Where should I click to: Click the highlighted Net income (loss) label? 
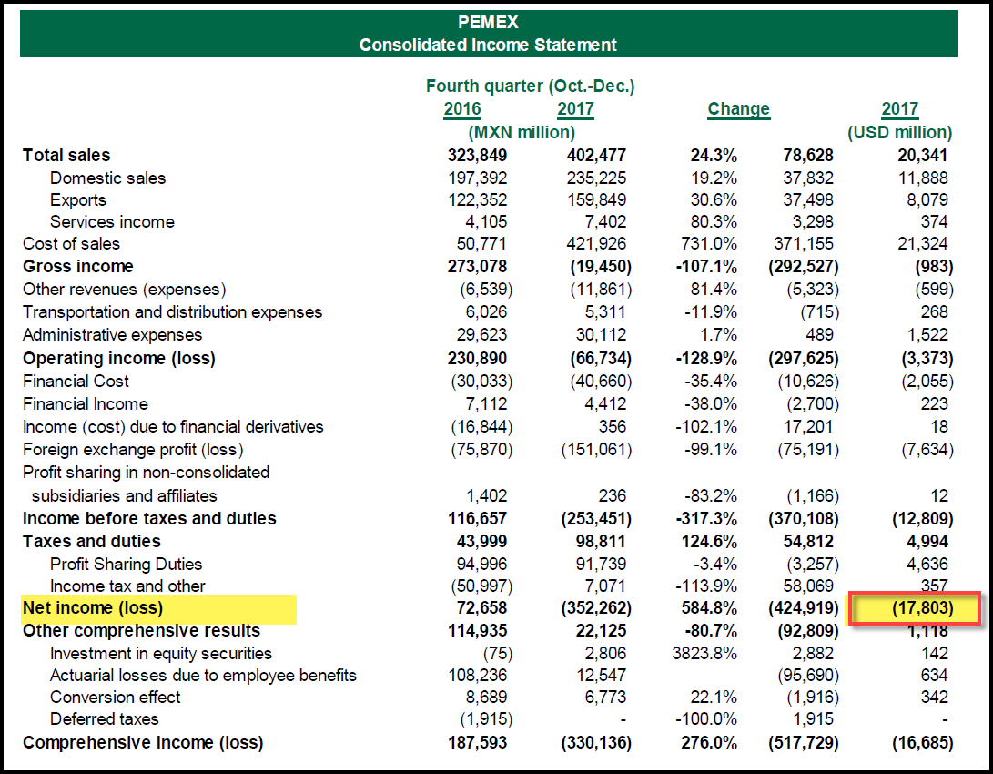click(93, 608)
